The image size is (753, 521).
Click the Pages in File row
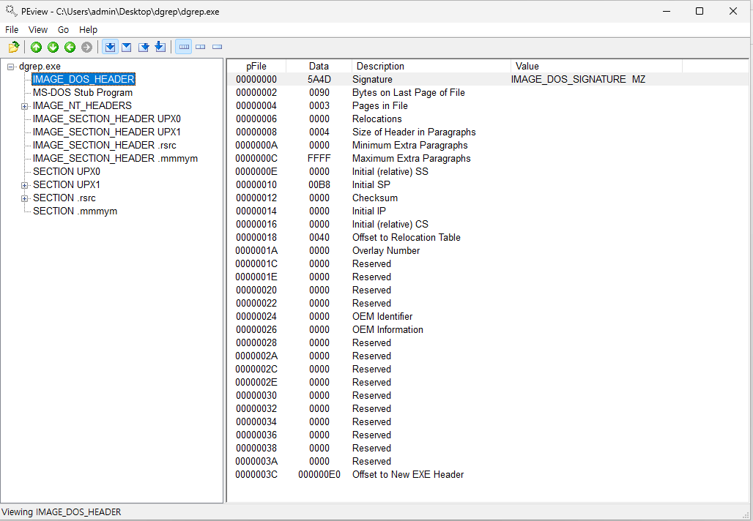click(x=487, y=106)
